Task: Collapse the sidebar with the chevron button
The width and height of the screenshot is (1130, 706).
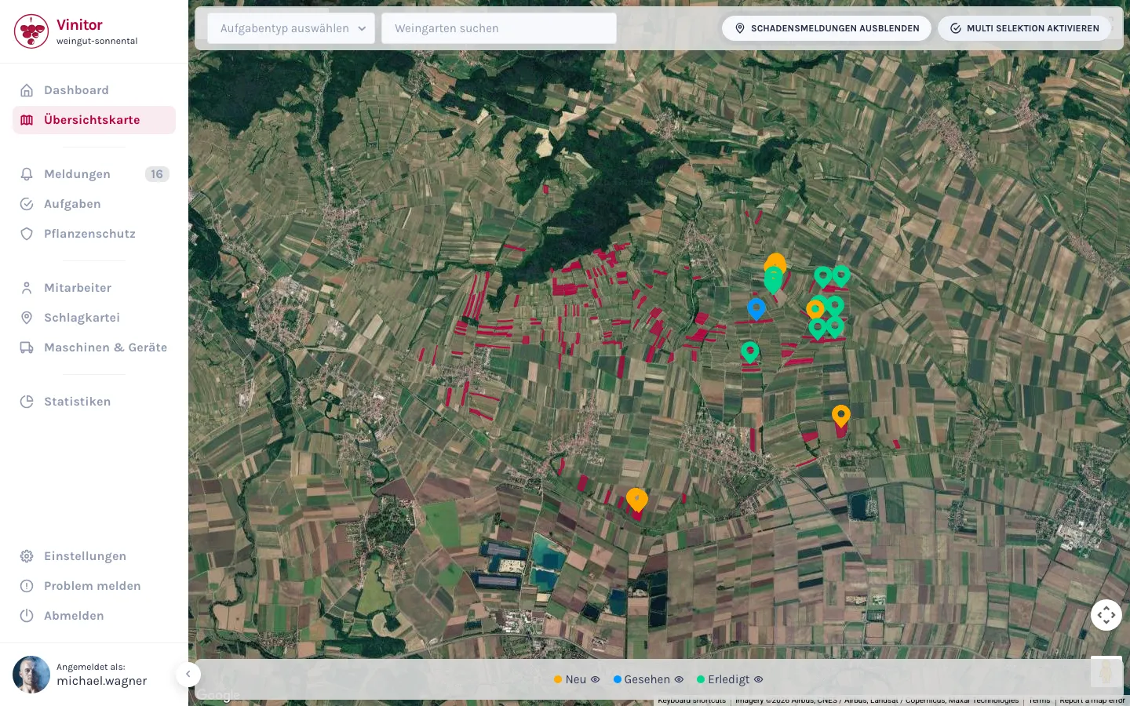Action: [x=188, y=675]
